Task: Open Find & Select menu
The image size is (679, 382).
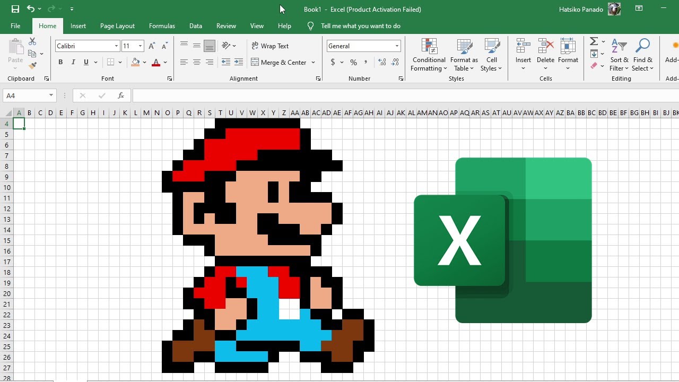Action: coord(642,55)
